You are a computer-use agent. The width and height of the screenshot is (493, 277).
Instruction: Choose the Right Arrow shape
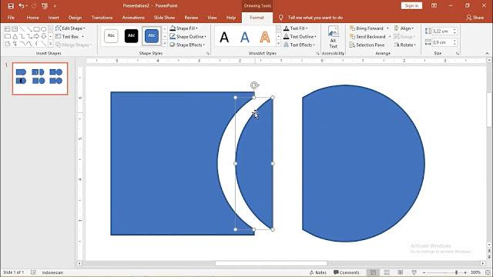tap(36, 36)
